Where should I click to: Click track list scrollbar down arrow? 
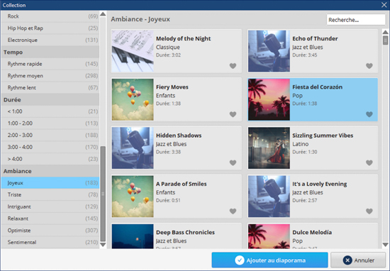pos(385,245)
